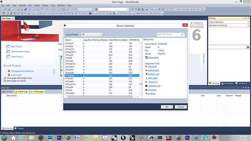
Task: Click the magnifier Find toolbar icon
Action: (67, 9)
